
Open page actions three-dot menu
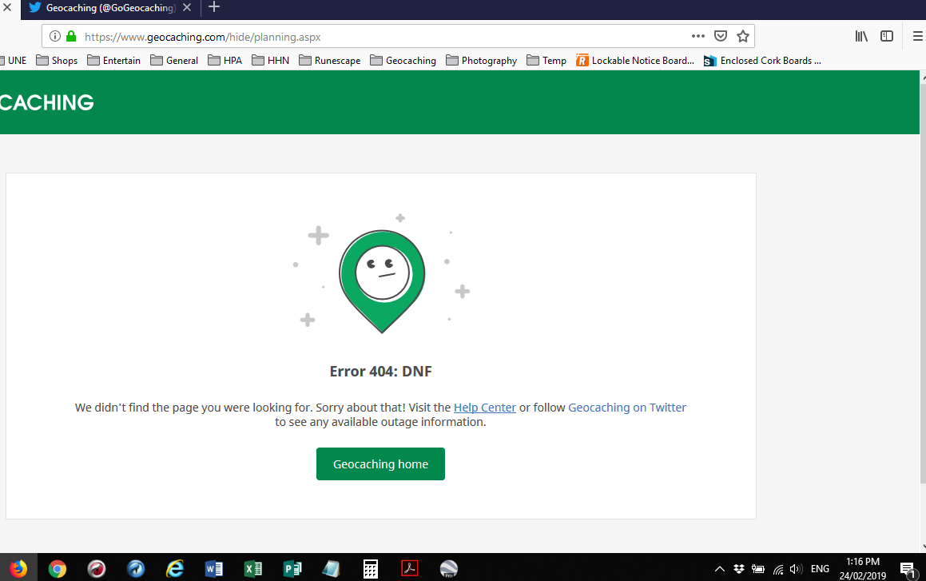(x=697, y=36)
